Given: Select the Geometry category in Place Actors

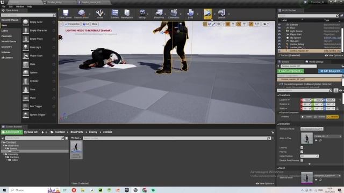Looking at the screenshot, I should click(10, 47).
